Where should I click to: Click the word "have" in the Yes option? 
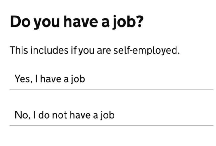(x=51, y=79)
